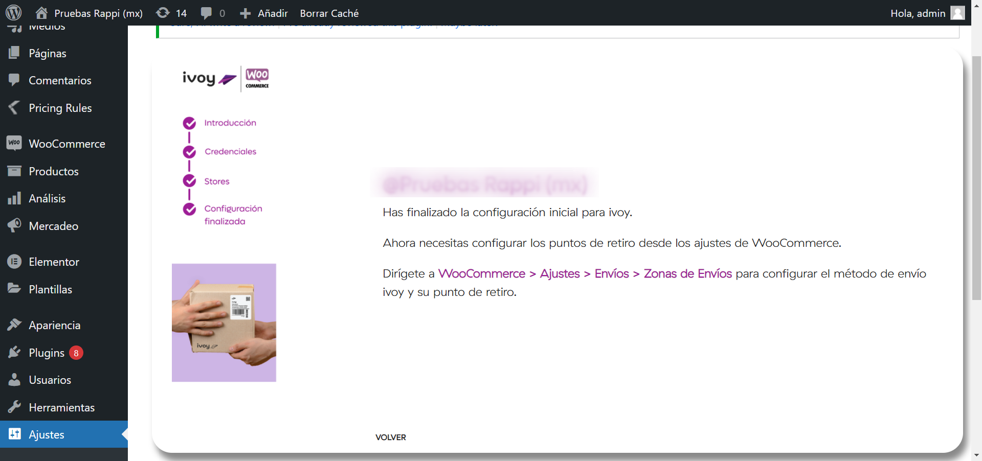This screenshot has height=461, width=982.
Task: Click the Introducción step checkmark
Action: pos(189,123)
